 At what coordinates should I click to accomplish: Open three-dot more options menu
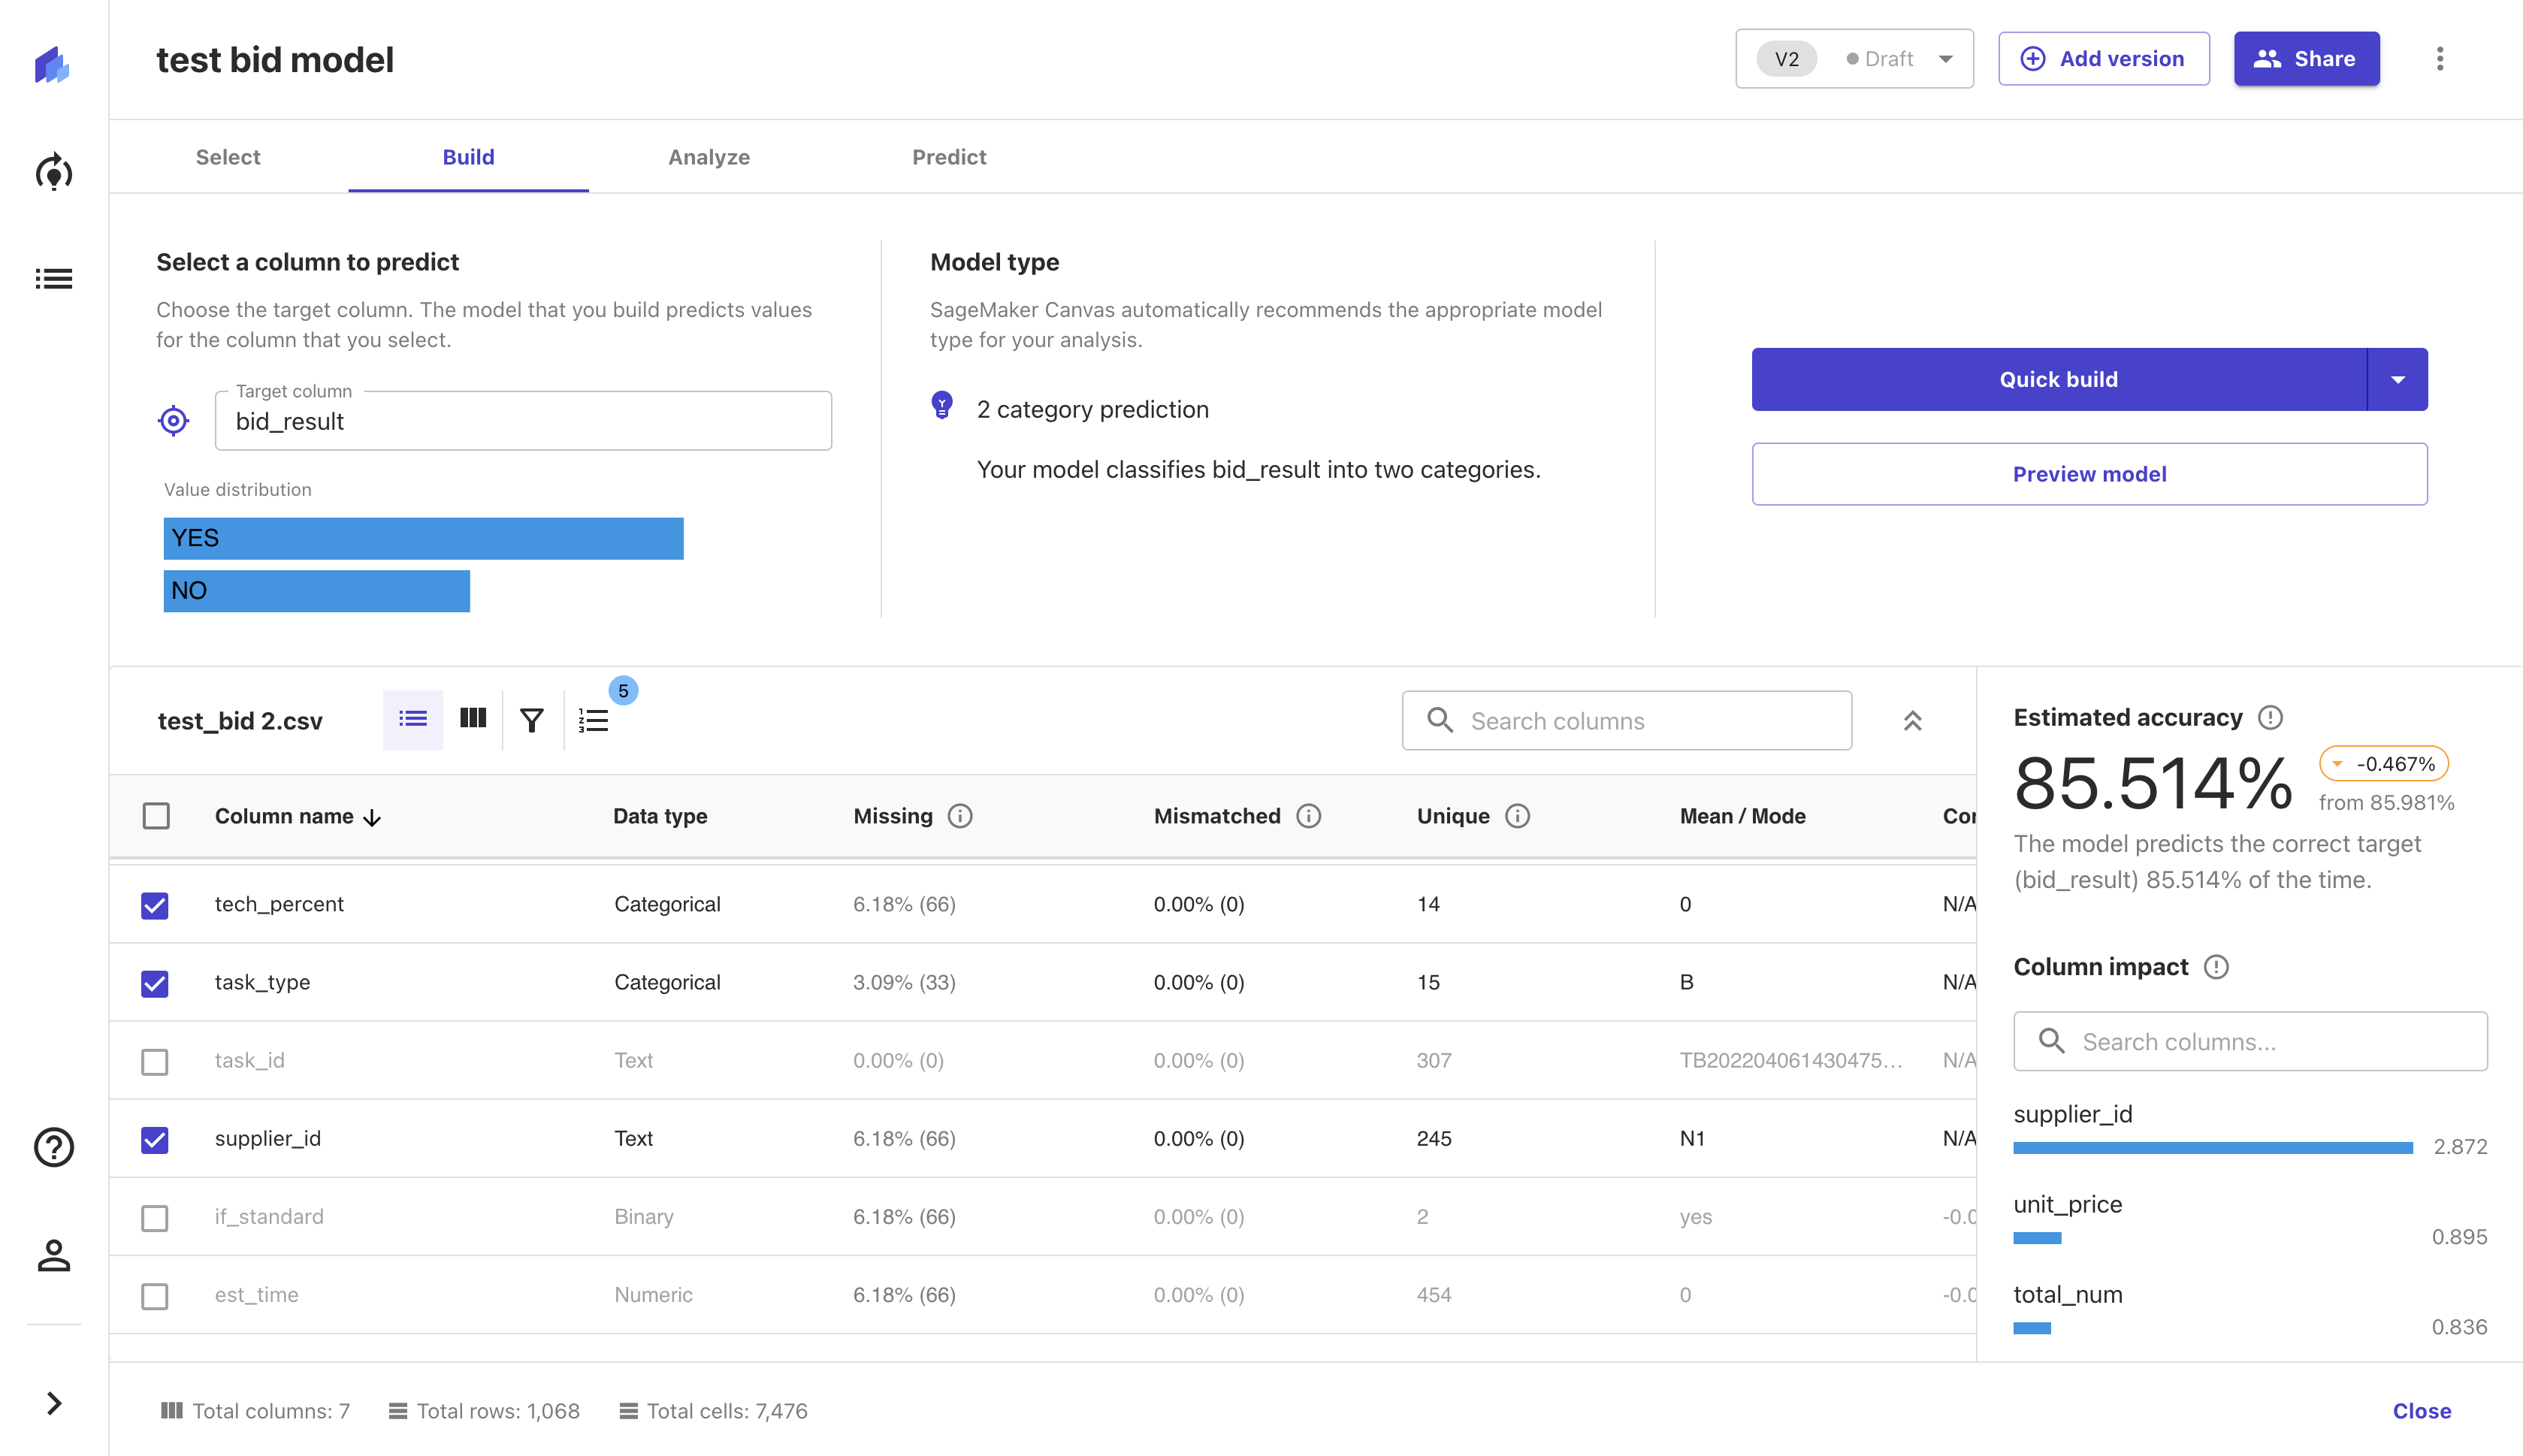click(2439, 59)
